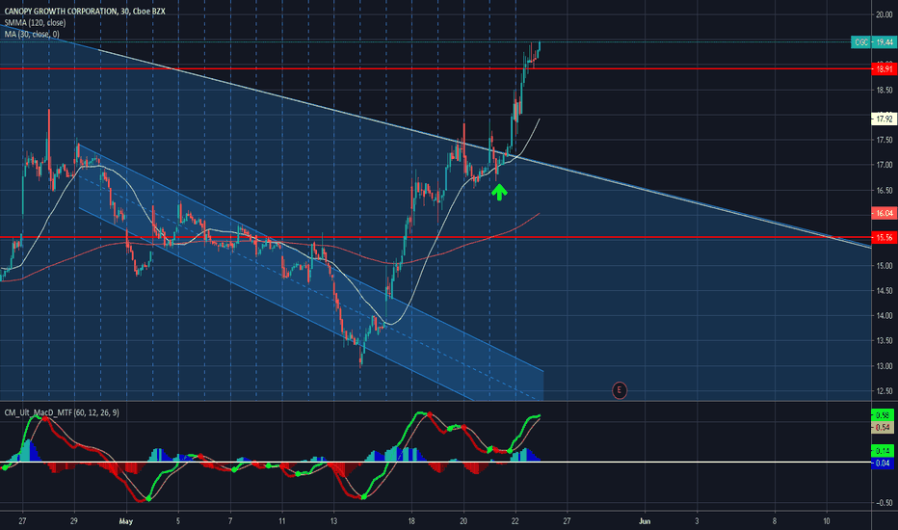The width and height of the screenshot is (898, 530).
Task: Open the CM_Ult_MacD_MTF indicator label
Action: (x=62, y=412)
